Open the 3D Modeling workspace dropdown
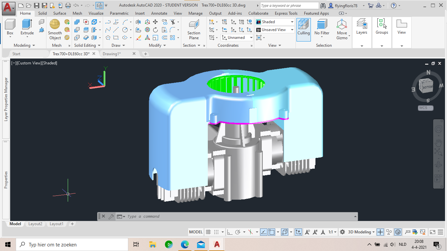Viewport: 447px width, 251px height. click(361, 232)
